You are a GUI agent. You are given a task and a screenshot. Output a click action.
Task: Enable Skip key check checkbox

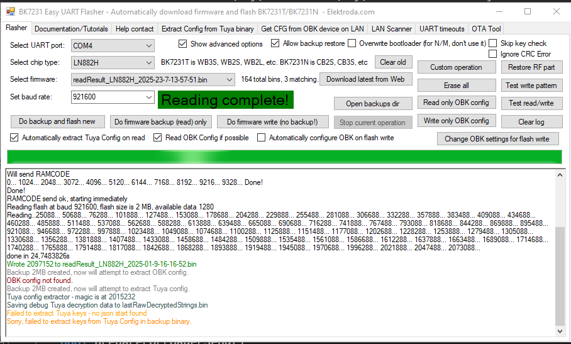click(x=492, y=43)
